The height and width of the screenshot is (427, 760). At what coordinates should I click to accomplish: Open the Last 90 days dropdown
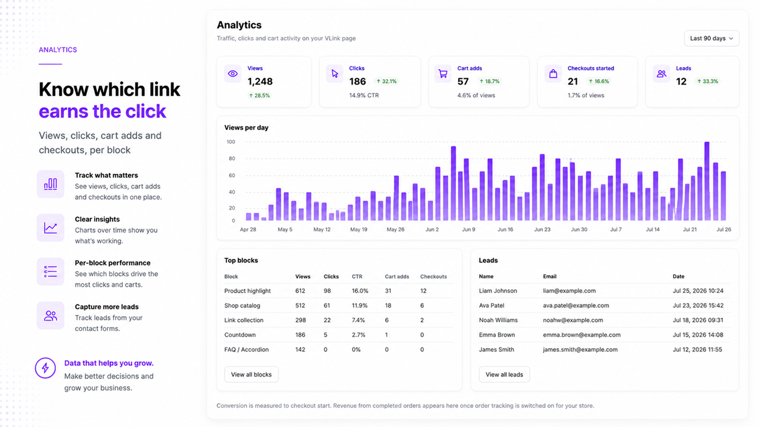(712, 38)
